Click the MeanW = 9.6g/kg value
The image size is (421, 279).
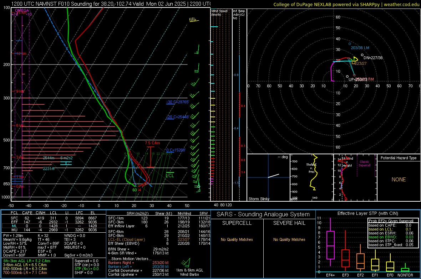pos(17,239)
